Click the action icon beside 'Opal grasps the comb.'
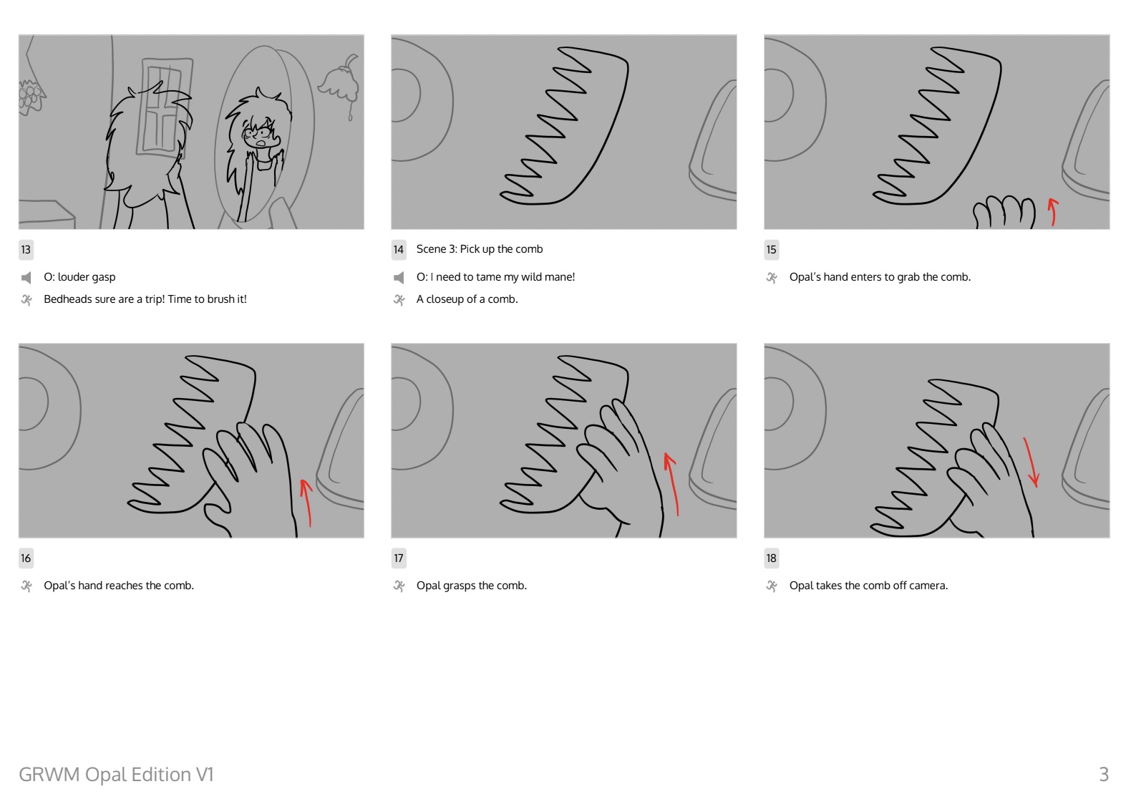1131x799 pixels. tap(399, 586)
